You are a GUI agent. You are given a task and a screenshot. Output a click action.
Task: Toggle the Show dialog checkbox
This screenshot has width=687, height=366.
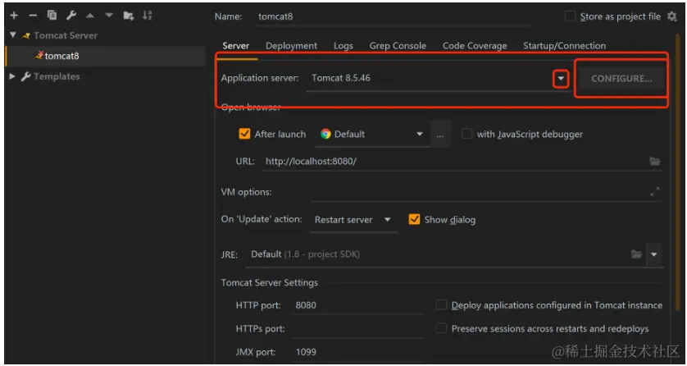tap(414, 220)
